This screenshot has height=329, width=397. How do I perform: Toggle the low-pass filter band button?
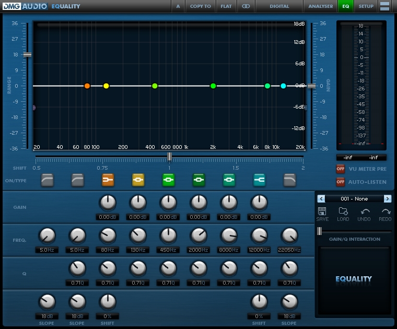point(289,180)
